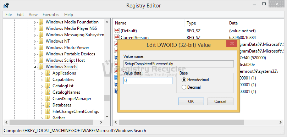The width and height of the screenshot is (287, 137).
Task: Close the Edit DWORD dialog with X
Action: (232, 43)
